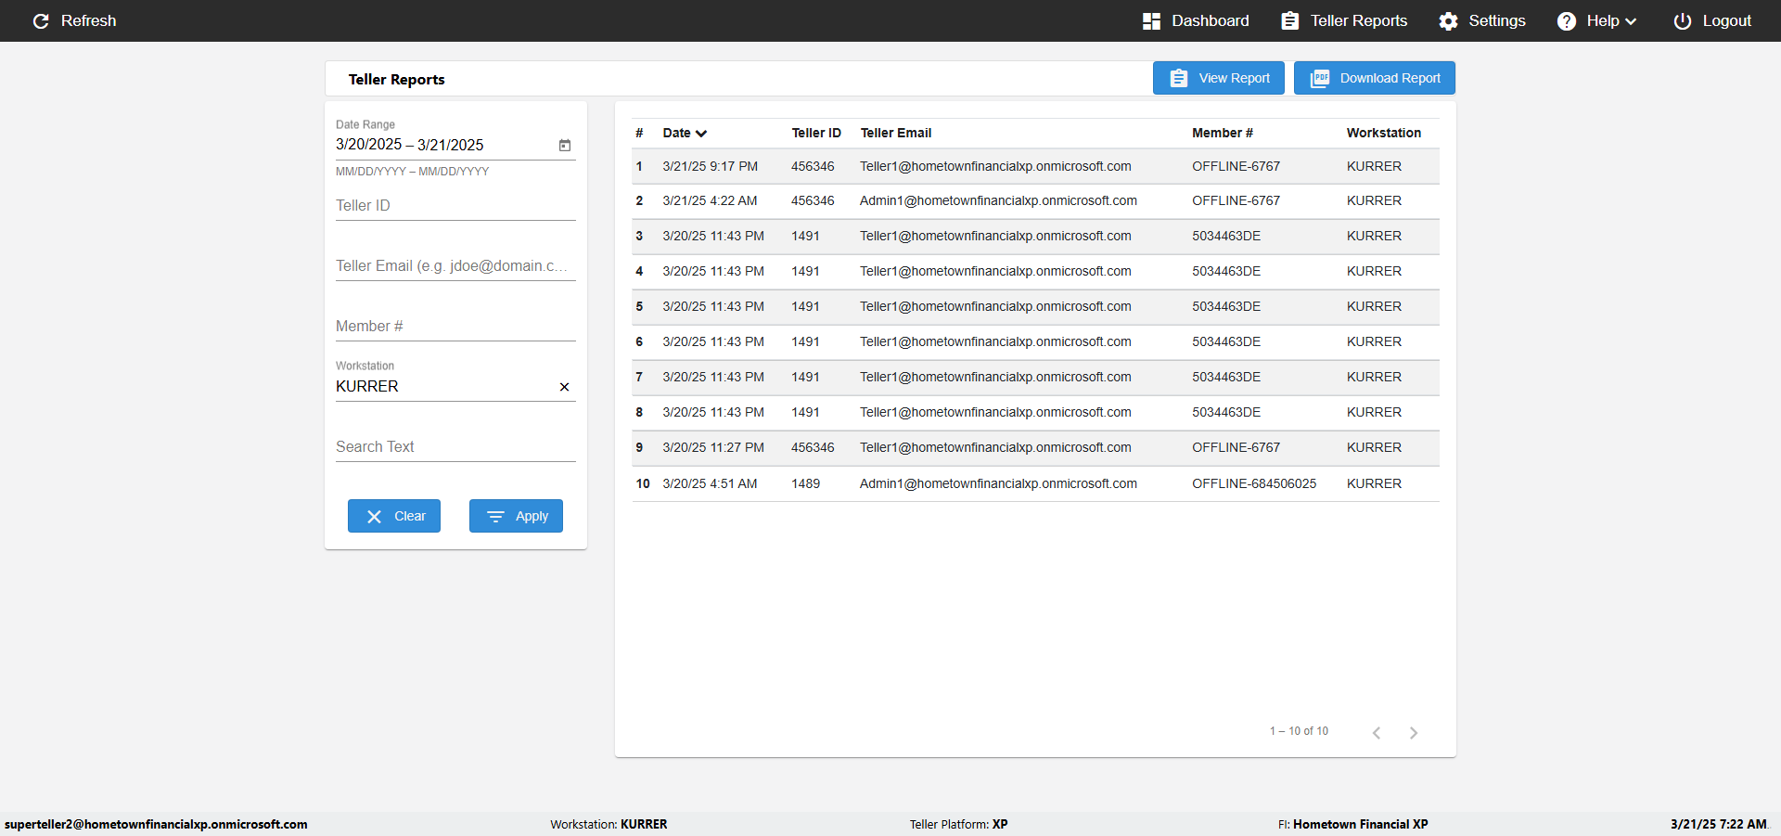Sort by Teller ID column header
Screen dimensions: 1781x836
pos(816,133)
